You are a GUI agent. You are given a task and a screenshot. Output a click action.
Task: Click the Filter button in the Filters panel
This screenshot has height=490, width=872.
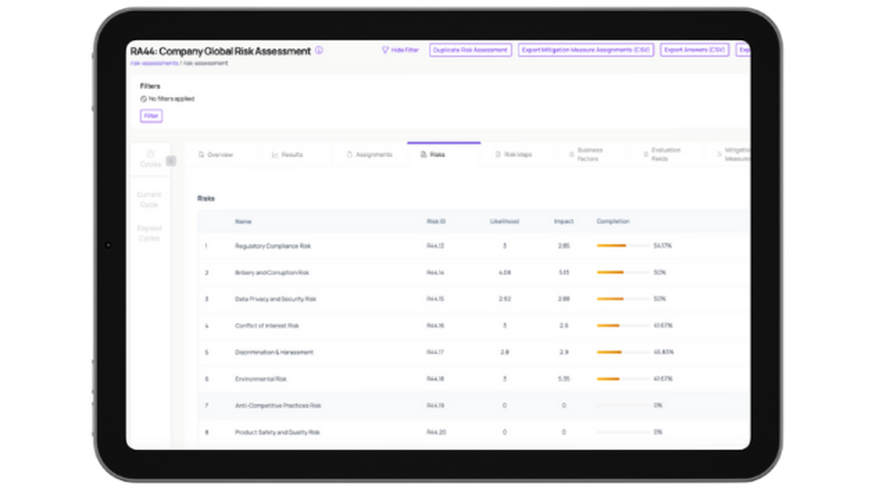152,116
